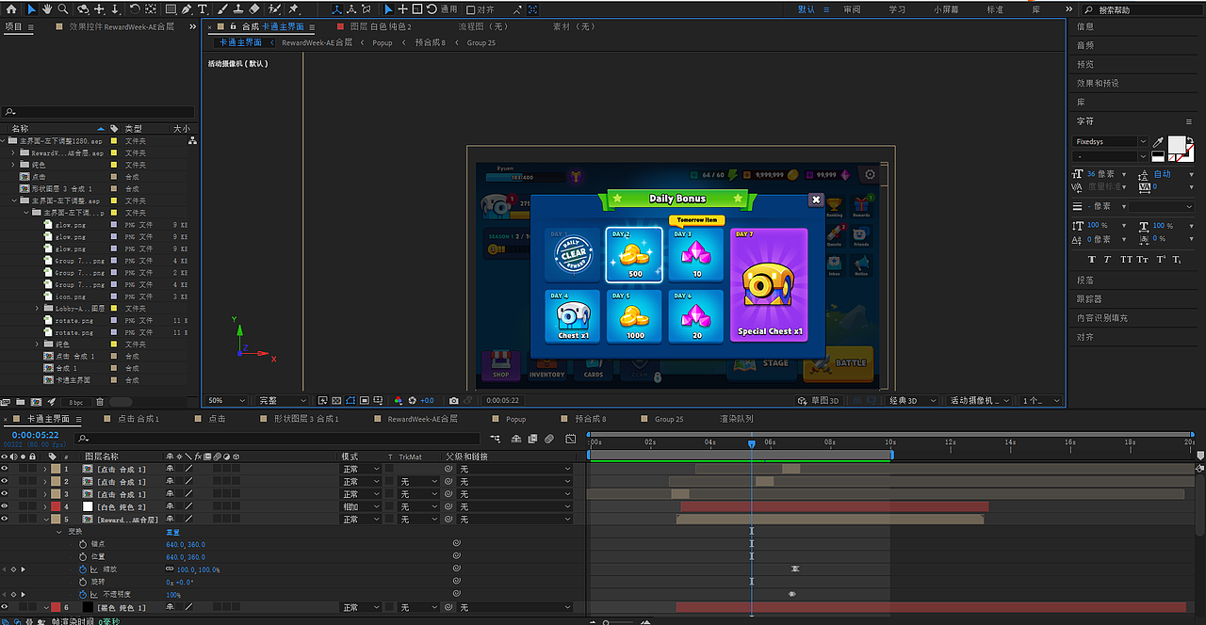The image size is (1206, 625).
Task: Hide layer 1 点击 合成 1 eye
Action: [x=5, y=469]
